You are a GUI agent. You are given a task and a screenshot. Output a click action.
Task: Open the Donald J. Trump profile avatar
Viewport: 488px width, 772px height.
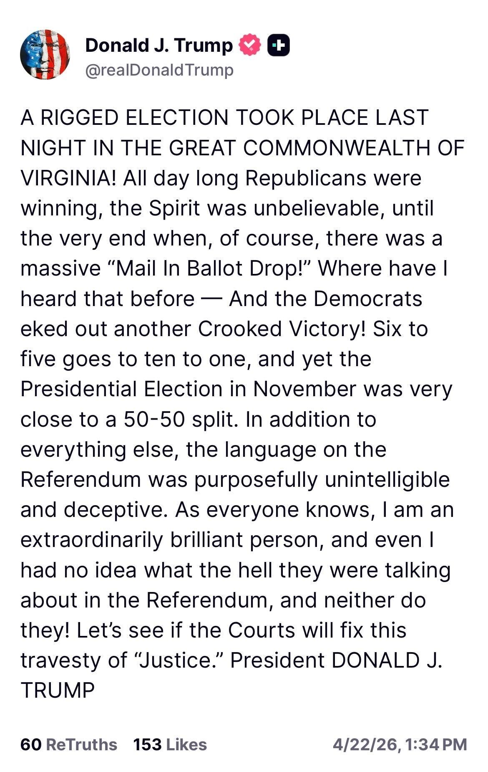tap(45, 54)
